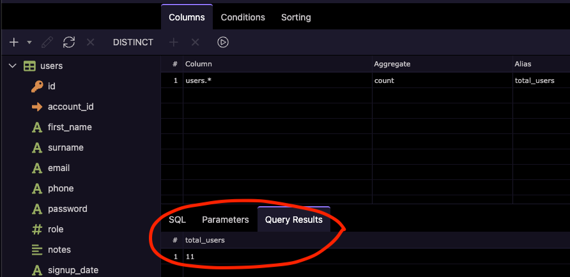Click the role number-type hash icon
The height and width of the screenshot is (277, 570).
click(x=37, y=229)
